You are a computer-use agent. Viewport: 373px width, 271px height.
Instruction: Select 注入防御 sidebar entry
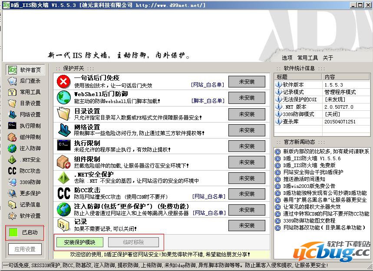25,148
